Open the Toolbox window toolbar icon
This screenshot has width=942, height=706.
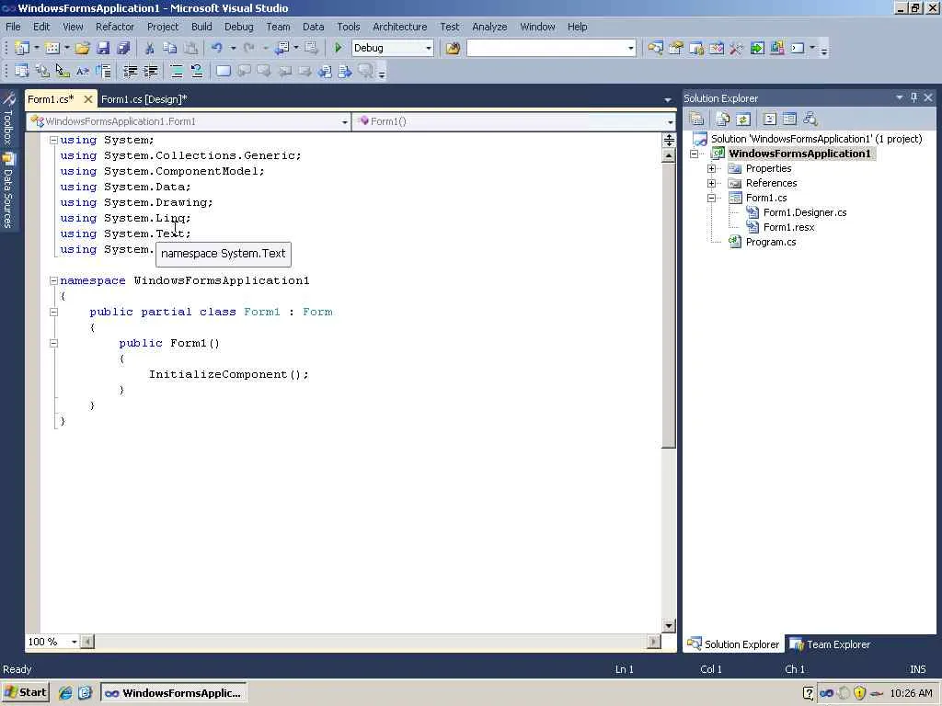pyautogui.click(x=737, y=48)
